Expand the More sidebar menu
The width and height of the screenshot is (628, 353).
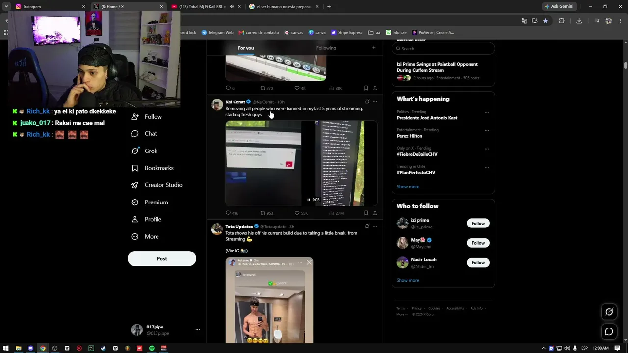145,236
